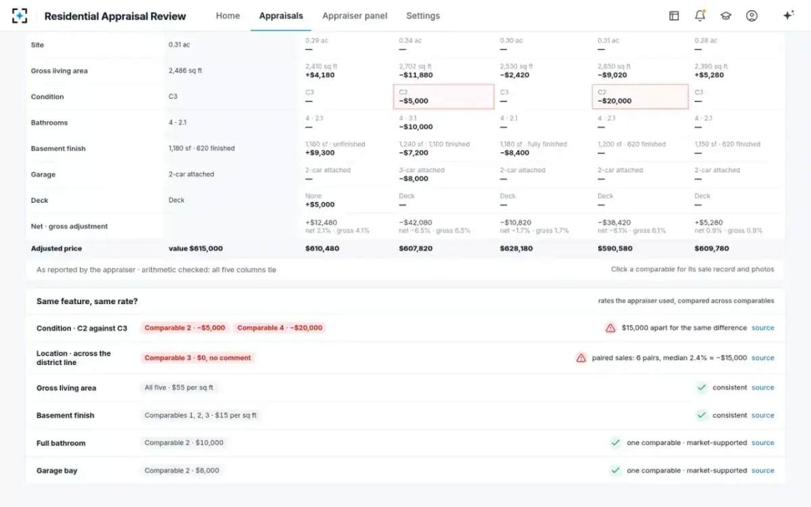Select the highlighted C2 −$5,000 condition cell
The image size is (811, 507).
[444, 97]
